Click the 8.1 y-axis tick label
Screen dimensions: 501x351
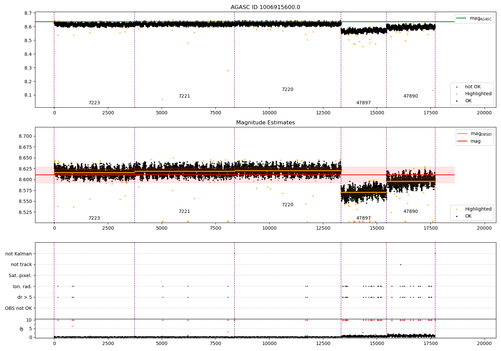(28, 95)
